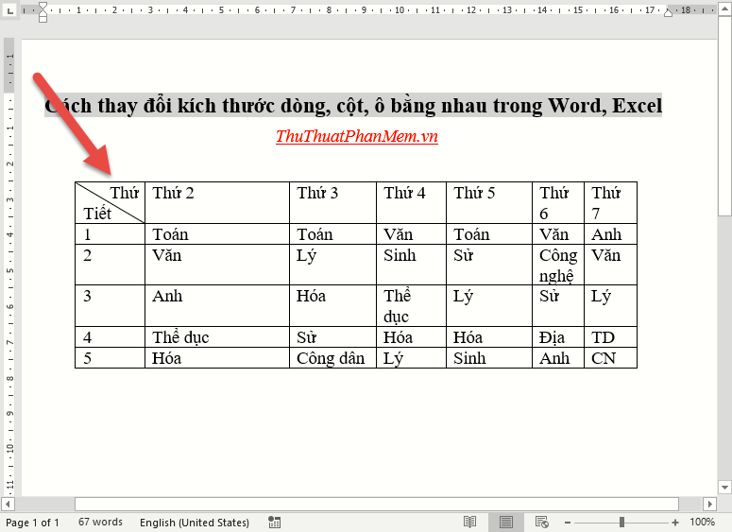This screenshot has height=532, width=732.
Task: Click Page 1 of 1 indicator
Action: tap(33, 523)
